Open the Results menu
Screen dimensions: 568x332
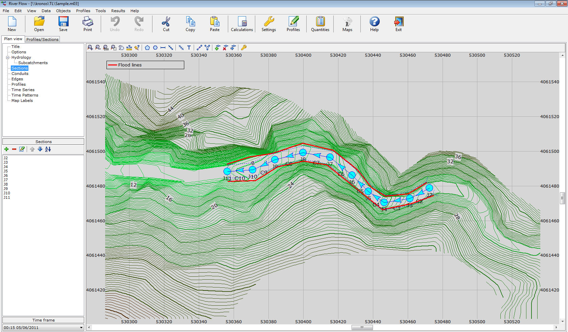pos(118,11)
